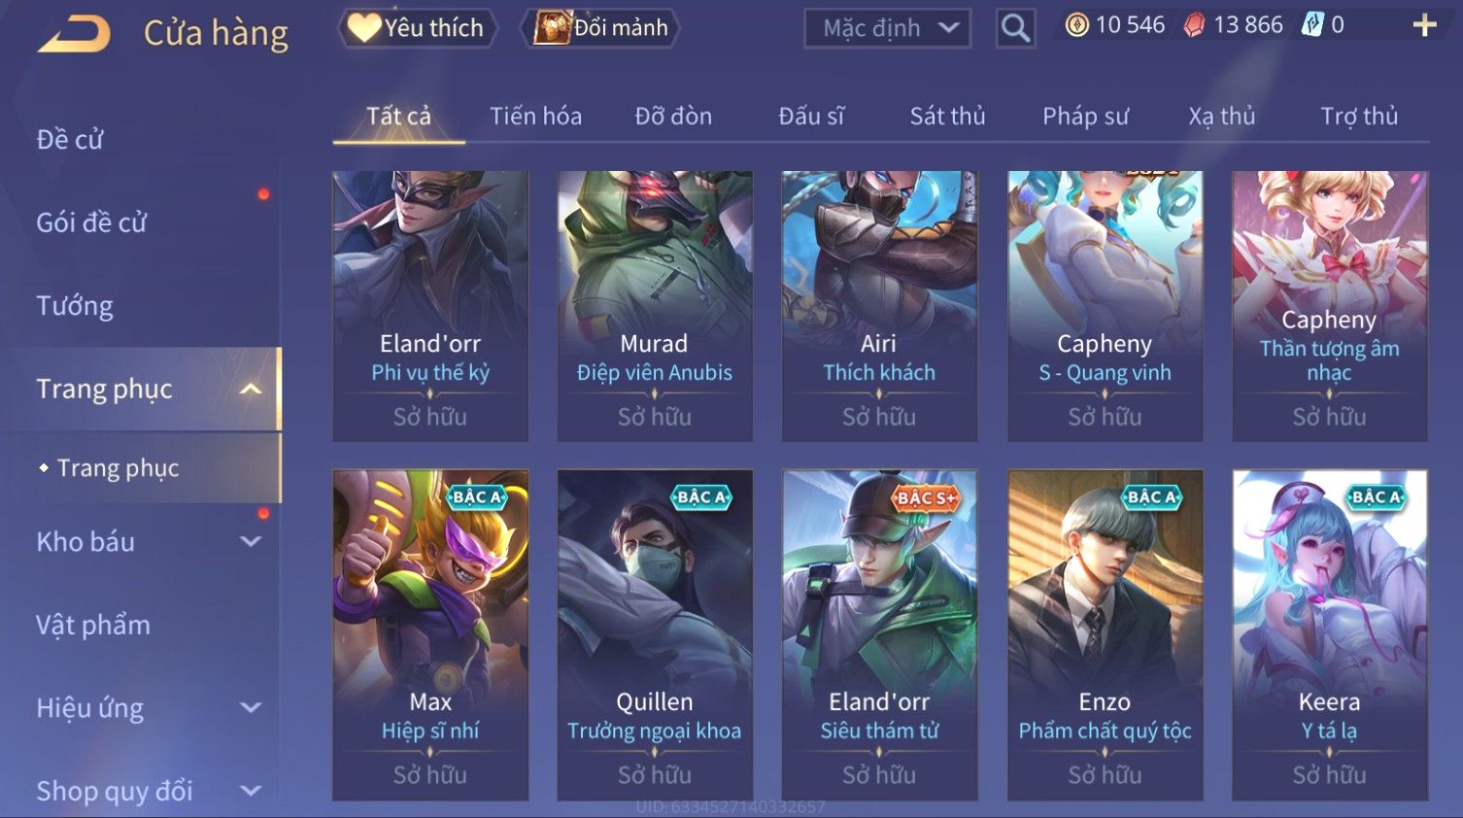The width and height of the screenshot is (1463, 818).
Task: Expand the Kho báu sidebar section
Action: coord(251,542)
